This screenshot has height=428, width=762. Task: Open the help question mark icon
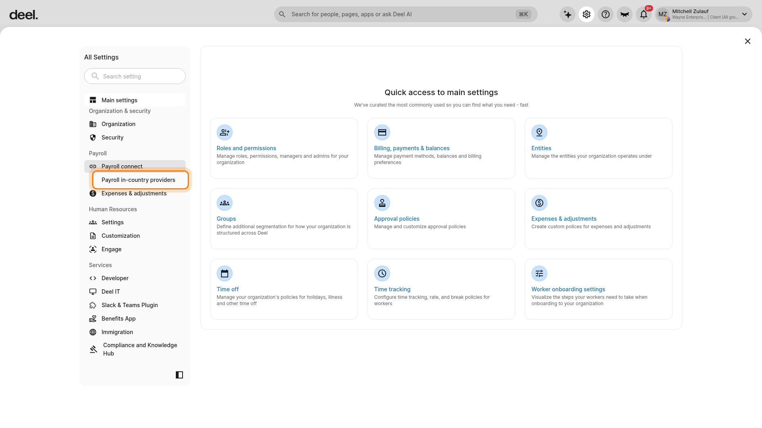(606, 15)
